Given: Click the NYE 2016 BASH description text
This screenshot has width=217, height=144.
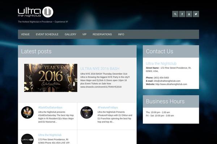Looking at the screenshot, I should (105, 80).
